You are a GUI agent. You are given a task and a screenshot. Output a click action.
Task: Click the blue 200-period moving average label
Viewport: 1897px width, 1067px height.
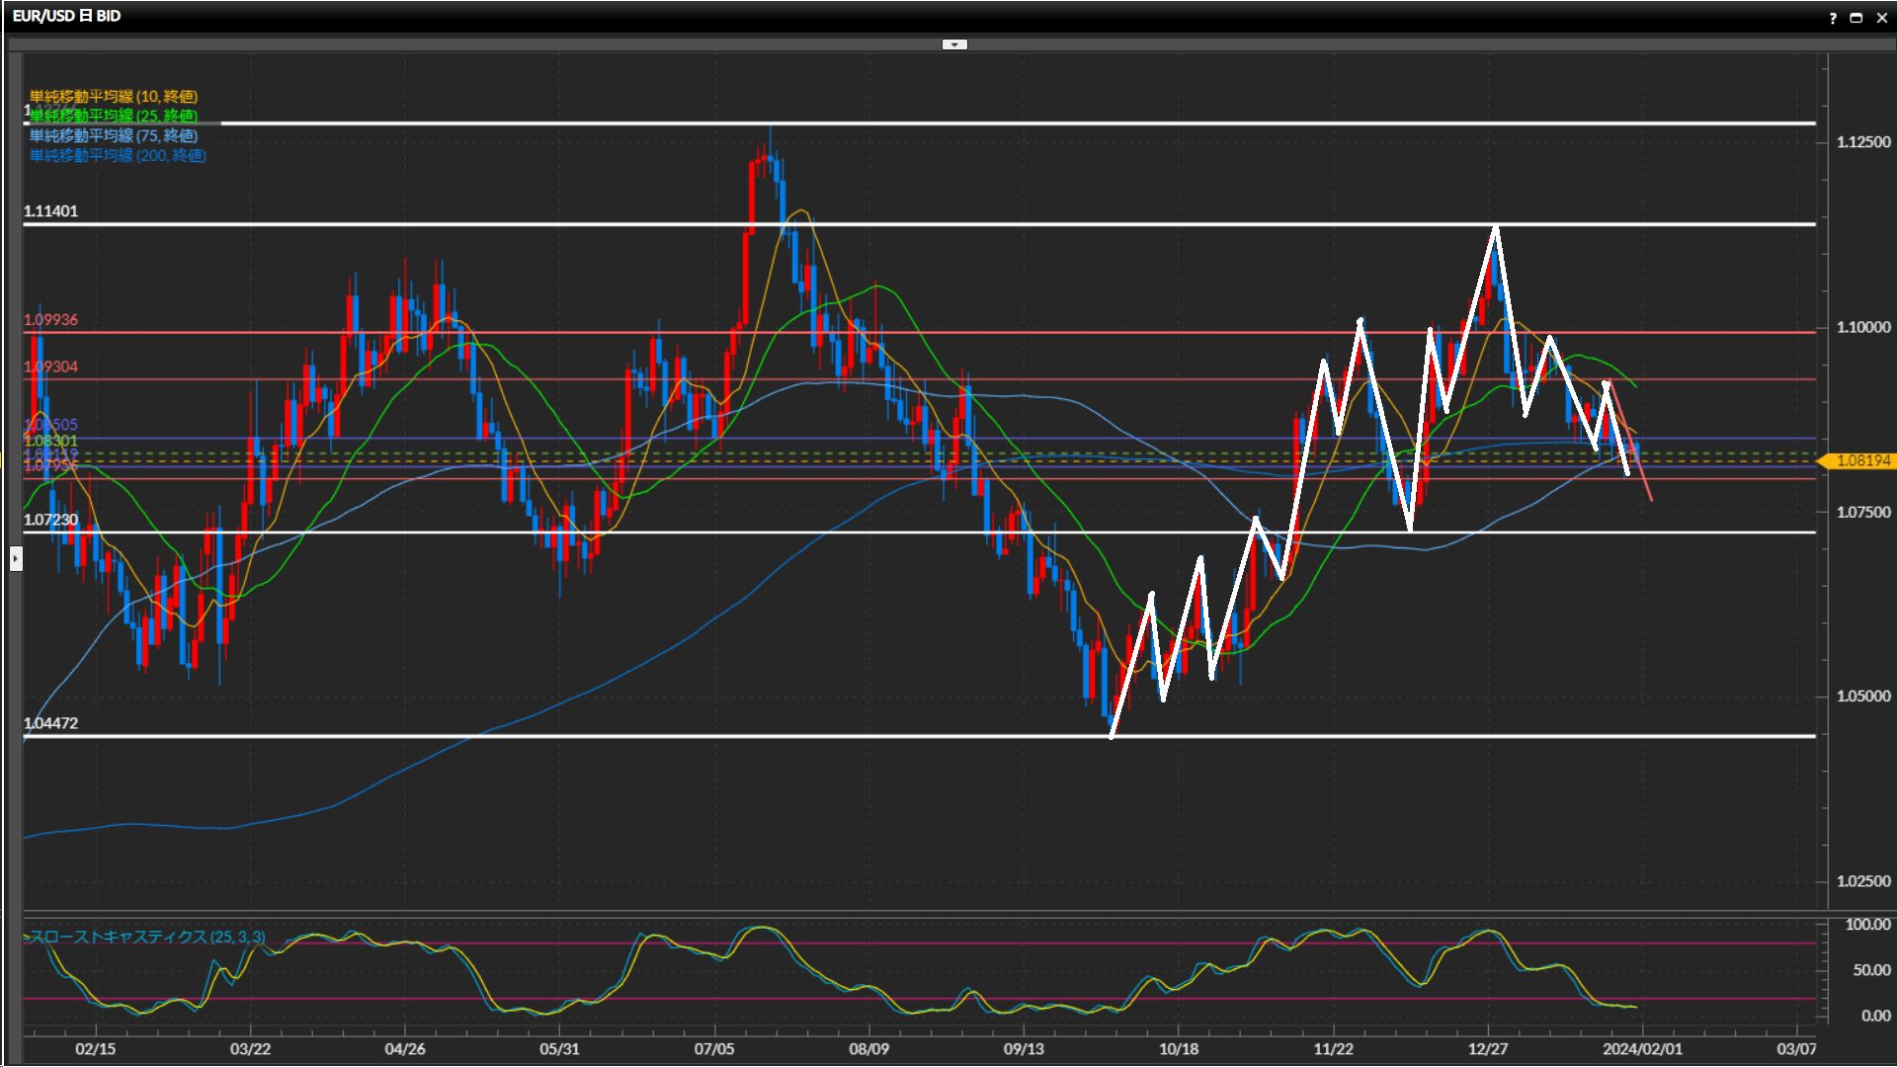pyautogui.click(x=118, y=155)
